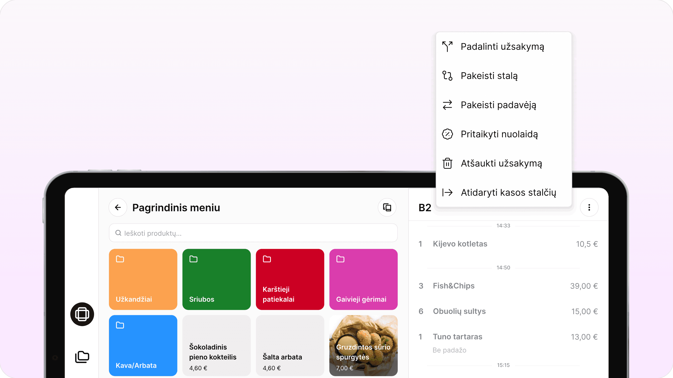Click the 39,00 € price

tap(584, 286)
